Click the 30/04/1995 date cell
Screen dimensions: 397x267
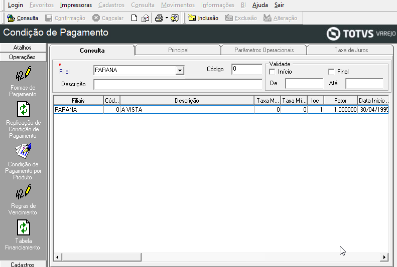pos(373,110)
